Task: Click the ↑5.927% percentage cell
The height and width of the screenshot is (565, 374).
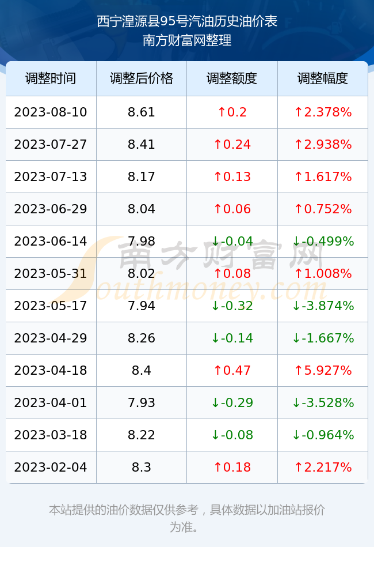Action: pos(323,370)
